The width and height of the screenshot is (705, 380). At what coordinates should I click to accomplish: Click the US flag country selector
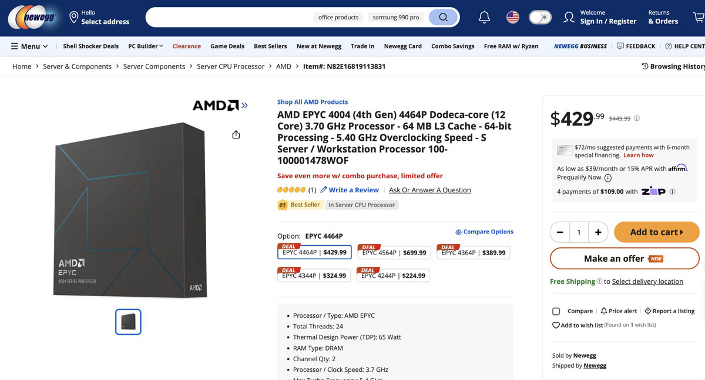pos(513,18)
